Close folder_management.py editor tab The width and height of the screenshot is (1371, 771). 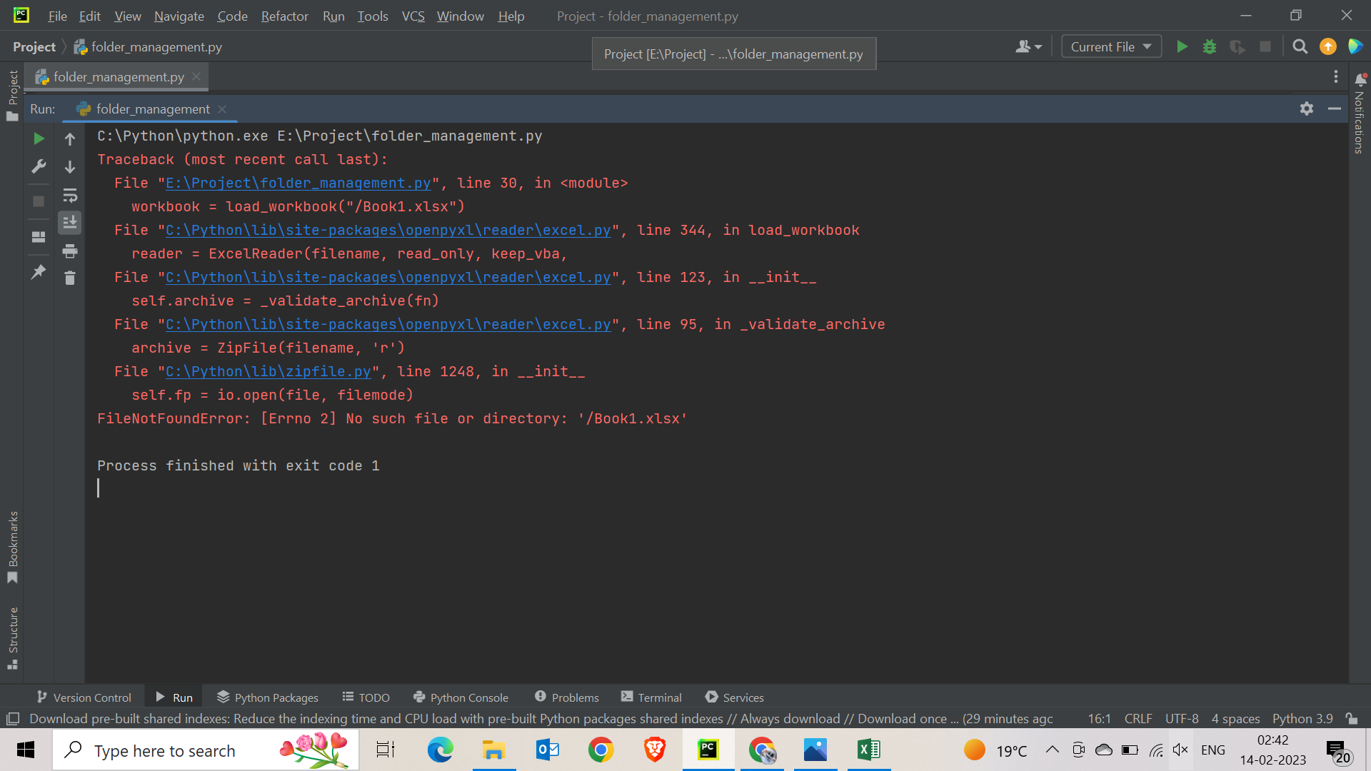click(196, 76)
